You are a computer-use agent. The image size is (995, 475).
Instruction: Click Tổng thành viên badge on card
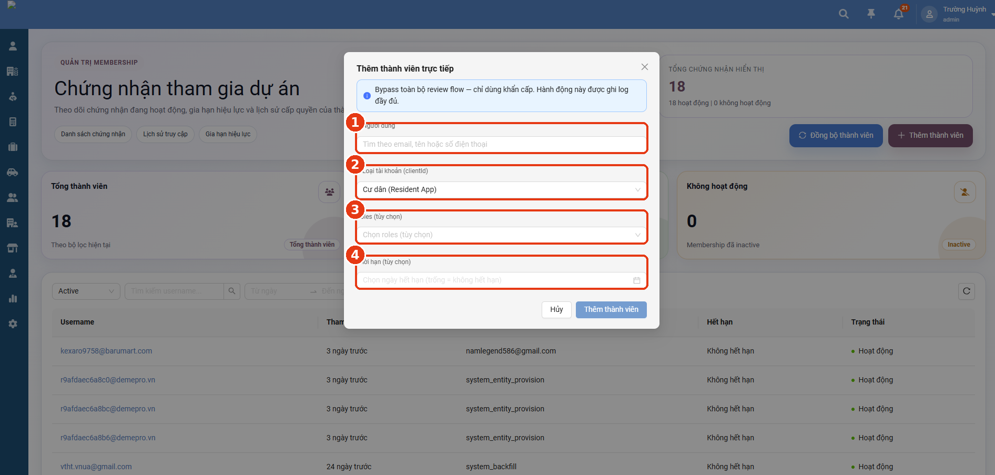coord(312,245)
